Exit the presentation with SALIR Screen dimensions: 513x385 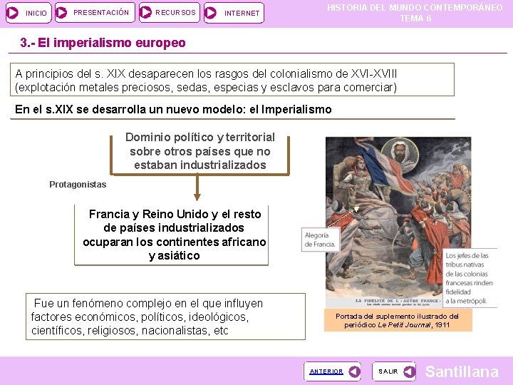point(394,371)
